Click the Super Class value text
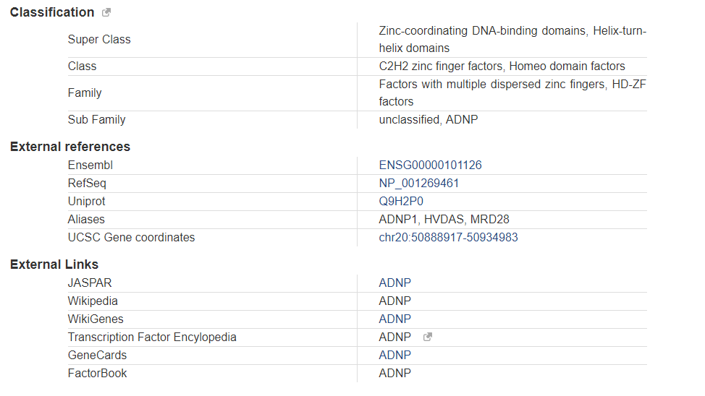 pos(512,40)
